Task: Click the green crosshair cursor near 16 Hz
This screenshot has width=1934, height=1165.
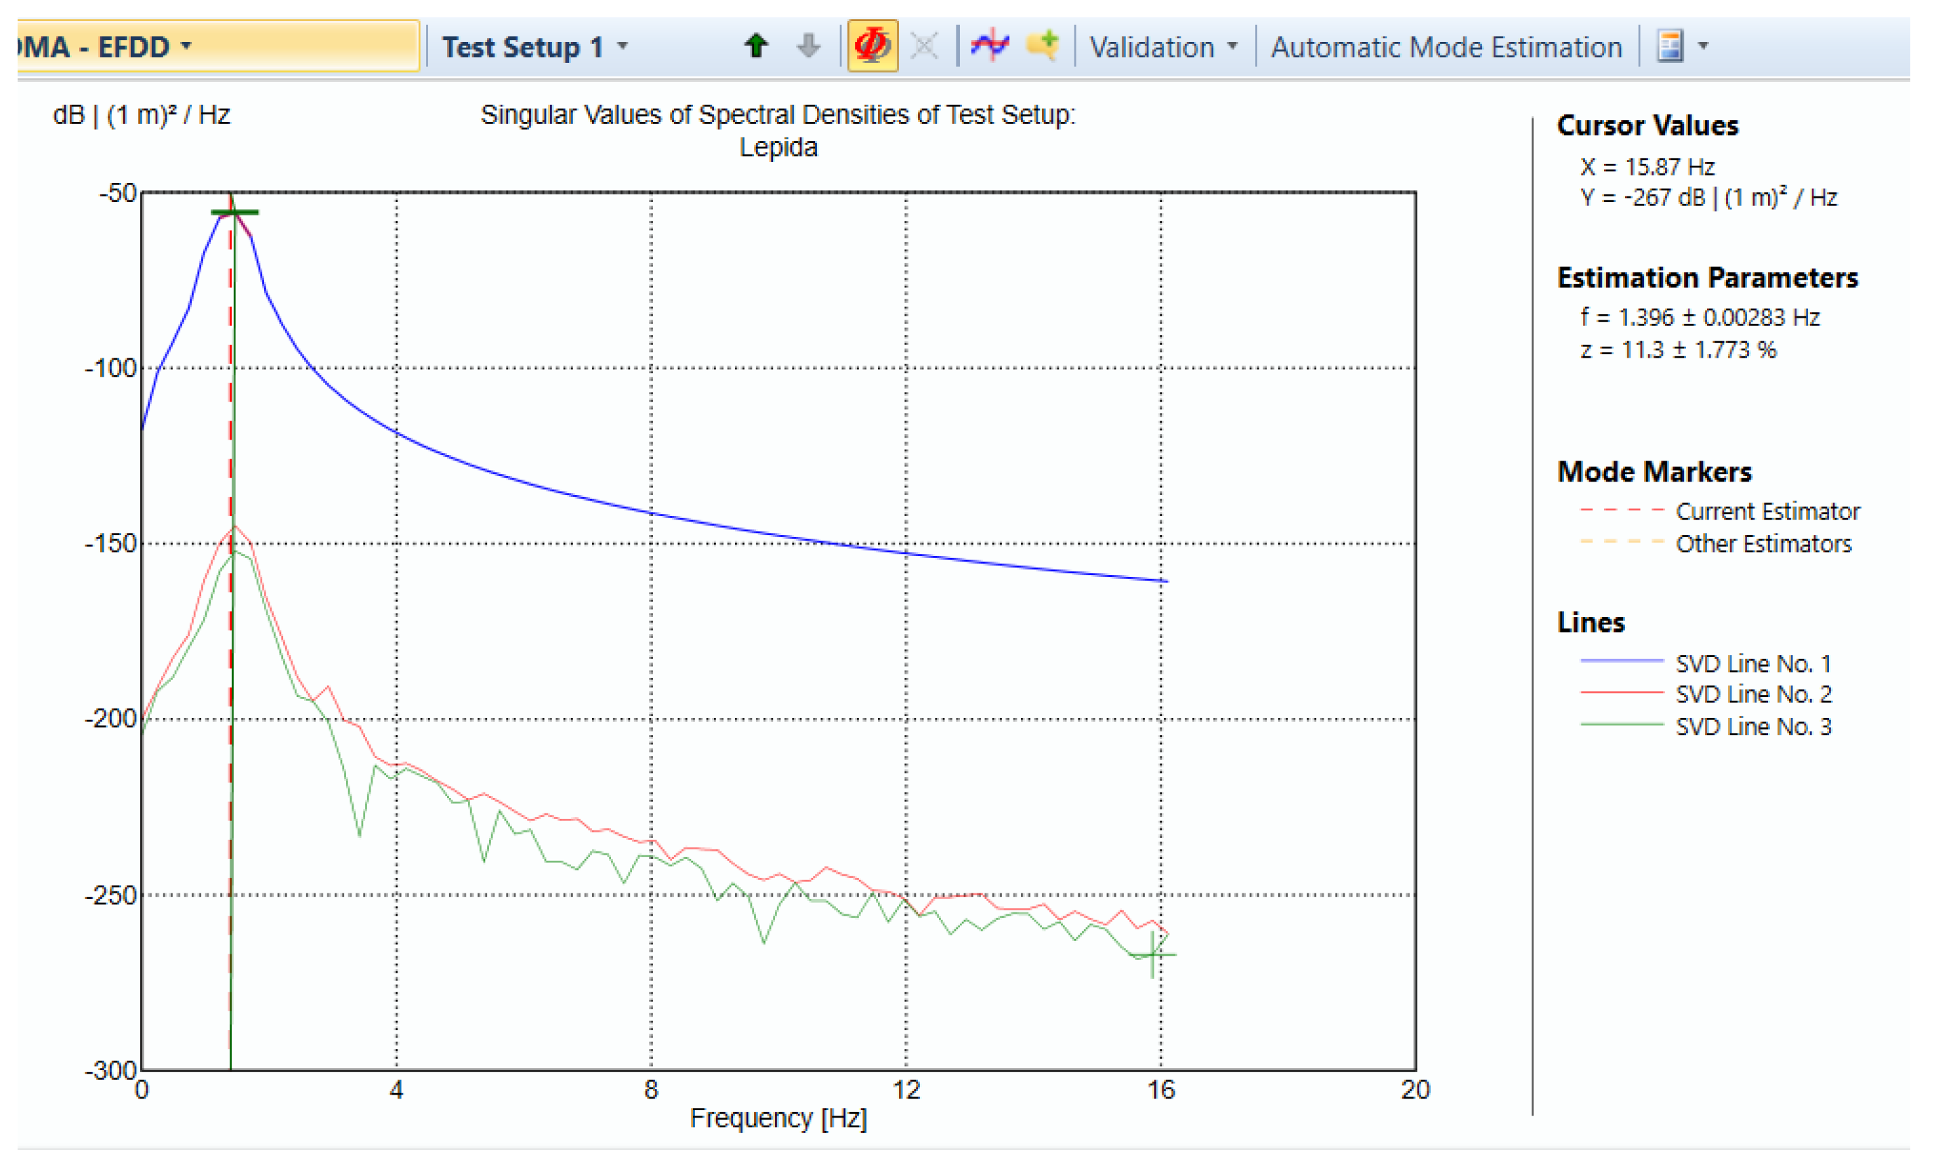Action: (1152, 954)
